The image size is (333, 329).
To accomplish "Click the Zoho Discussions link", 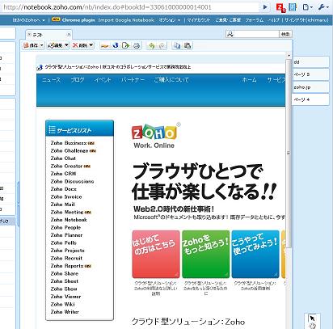I will (x=72, y=181).
